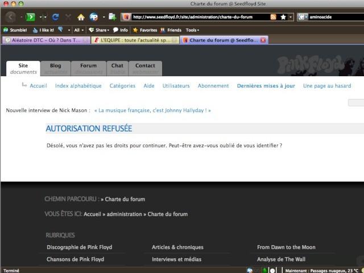Bookmark page with the star icon
This screenshot has width=364, height=273.
coord(283,17)
